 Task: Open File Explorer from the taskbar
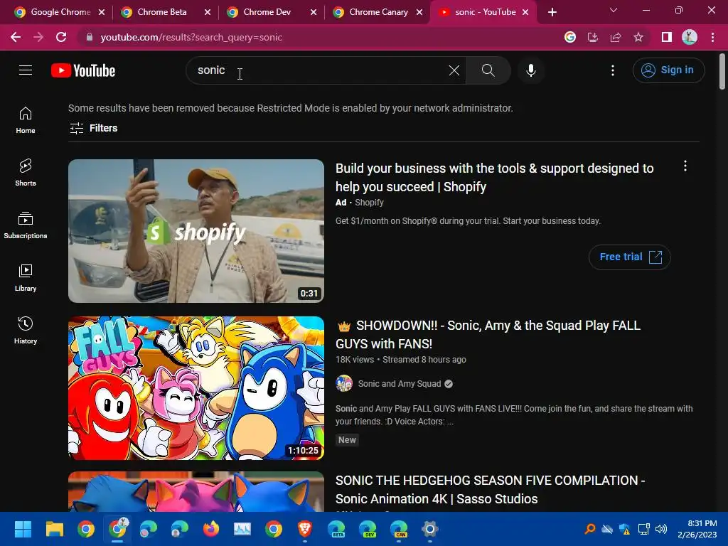click(x=54, y=529)
